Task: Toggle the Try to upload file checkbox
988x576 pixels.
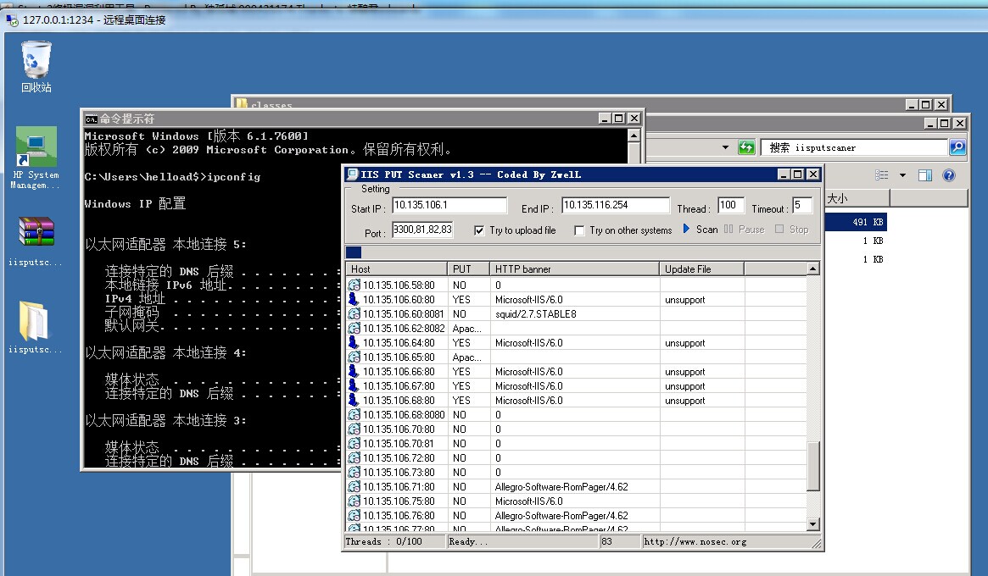Action: pyautogui.click(x=479, y=230)
